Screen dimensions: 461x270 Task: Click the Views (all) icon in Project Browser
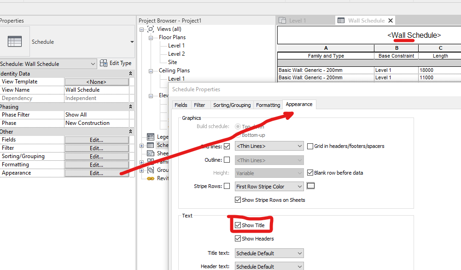click(x=151, y=29)
